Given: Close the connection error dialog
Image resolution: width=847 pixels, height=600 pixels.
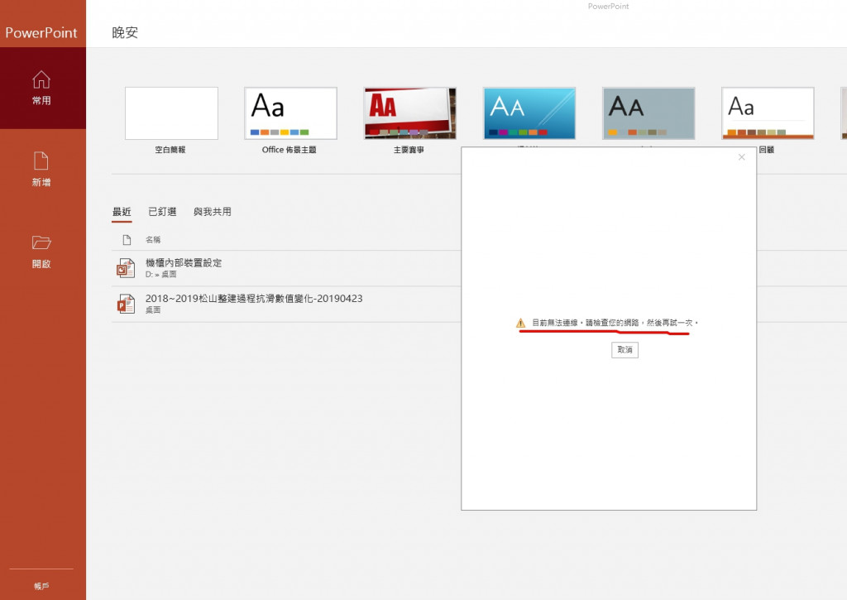Looking at the screenshot, I should (x=742, y=157).
